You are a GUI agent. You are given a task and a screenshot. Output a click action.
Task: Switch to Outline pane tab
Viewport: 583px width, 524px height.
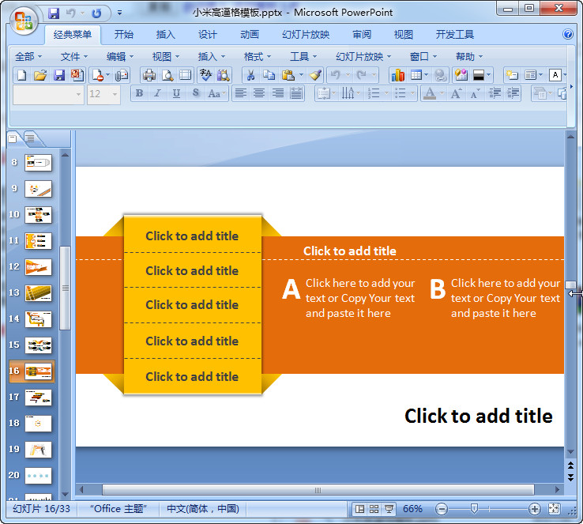(x=31, y=139)
